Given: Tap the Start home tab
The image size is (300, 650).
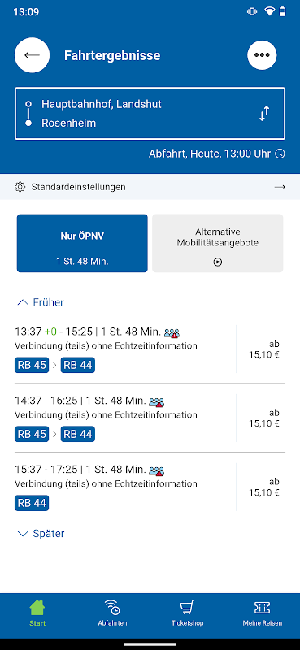Looking at the screenshot, I should point(37,613).
